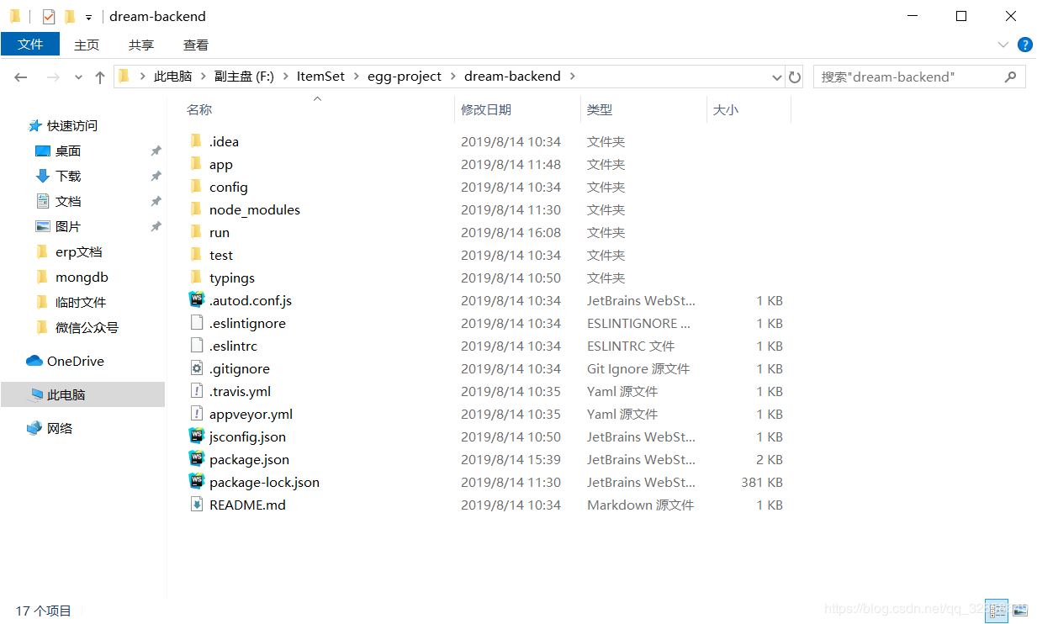Select mongodb folder in sidebar
The height and width of the screenshot is (624, 1037).
pos(82,277)
